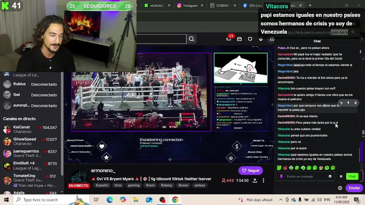Click the KaiCenat channel avatar in sidebar

tap(7, 129)
